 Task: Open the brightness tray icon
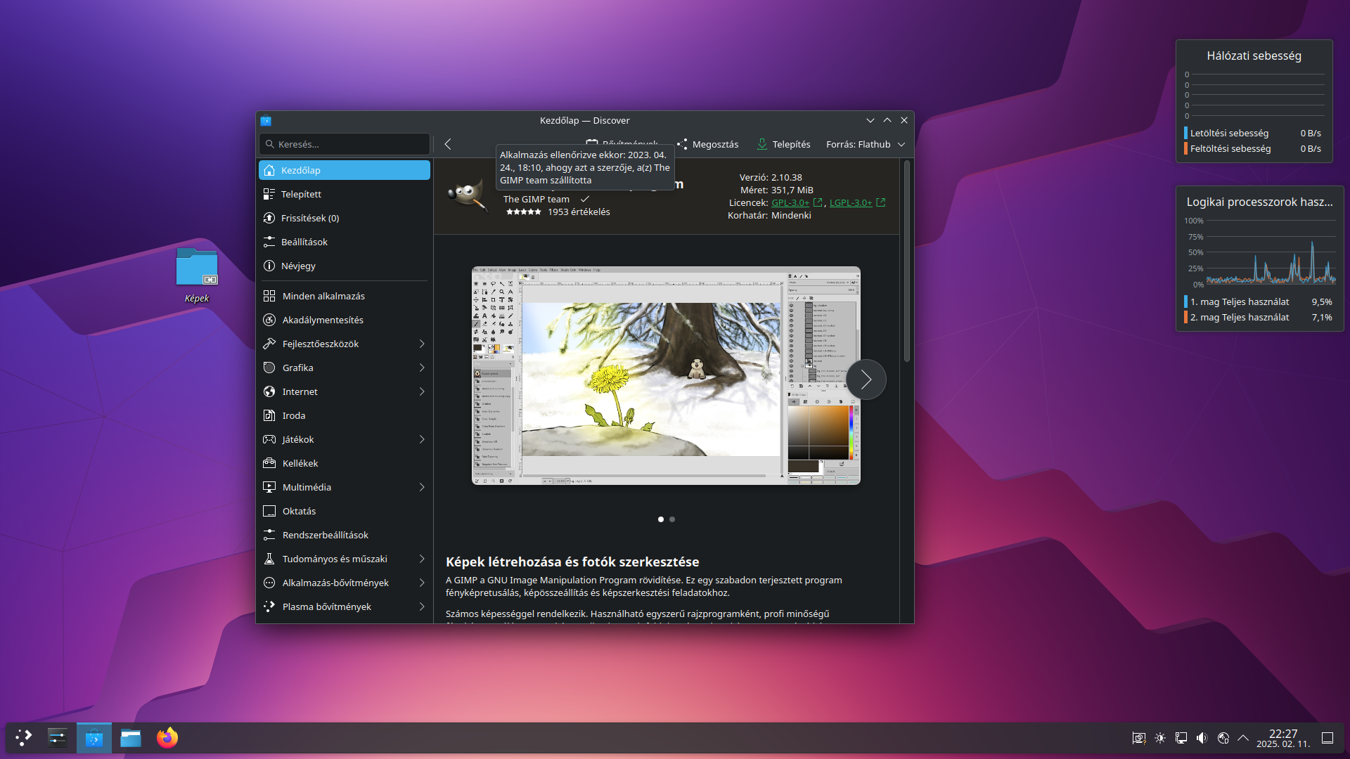coord(1160,738)
